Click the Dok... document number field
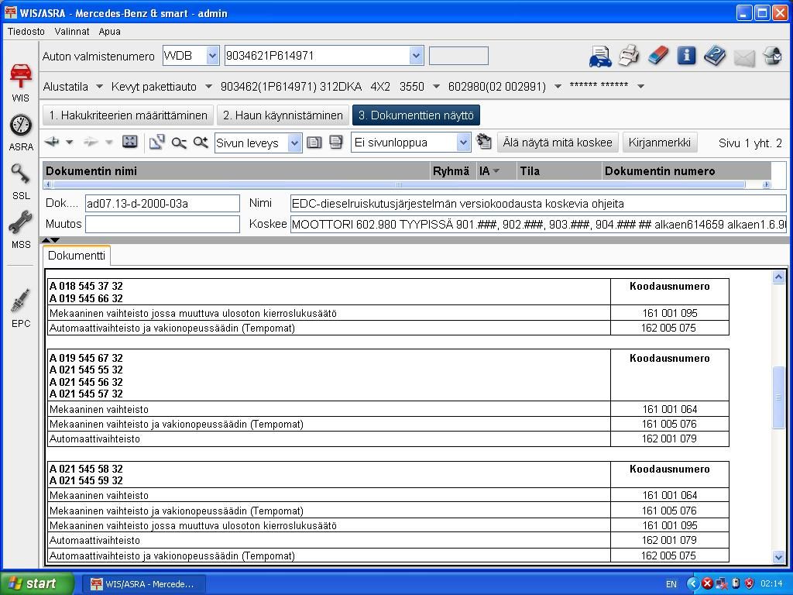Screen dimensions: 793x595 tap(163, 204)
